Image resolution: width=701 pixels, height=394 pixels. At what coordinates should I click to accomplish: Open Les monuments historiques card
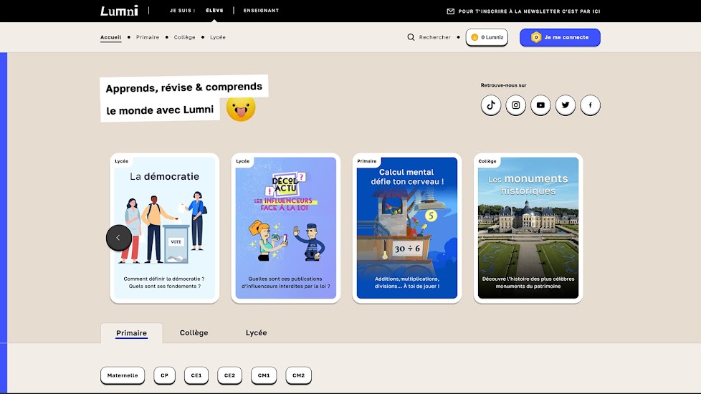[x=528, y=228]
